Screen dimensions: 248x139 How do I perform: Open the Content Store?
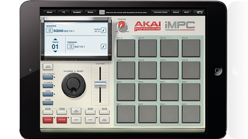pos(160,12)
